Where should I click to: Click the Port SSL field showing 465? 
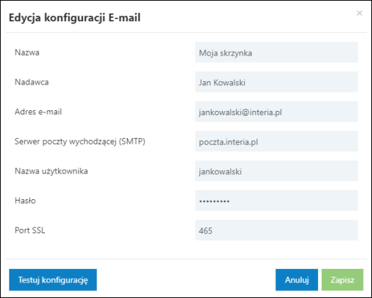pyautogui.click(x=276, y=230)
